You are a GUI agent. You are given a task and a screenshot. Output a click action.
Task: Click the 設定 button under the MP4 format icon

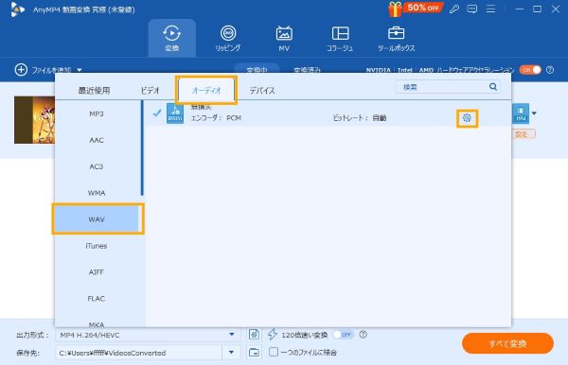click(522, 134)
